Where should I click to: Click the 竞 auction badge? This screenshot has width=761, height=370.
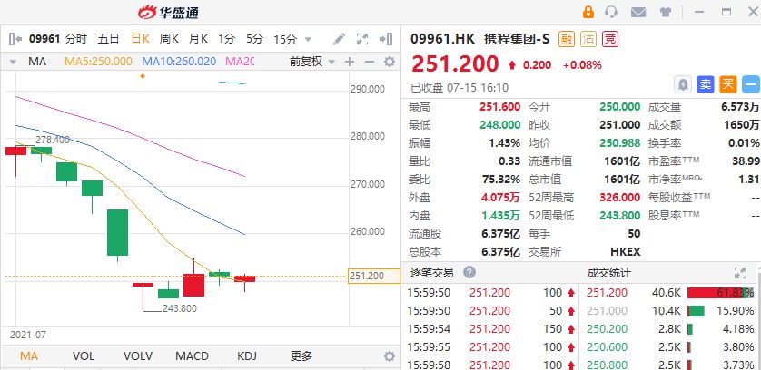point(610,39)
